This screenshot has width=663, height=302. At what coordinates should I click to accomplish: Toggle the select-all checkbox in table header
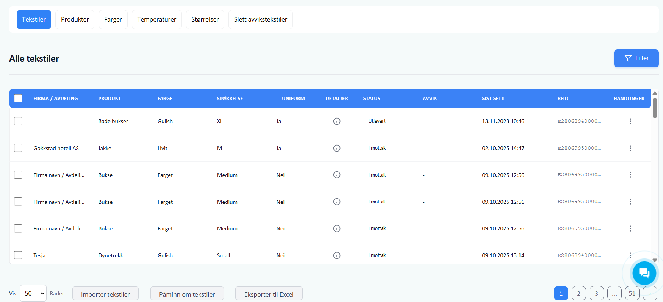[18, 98]
